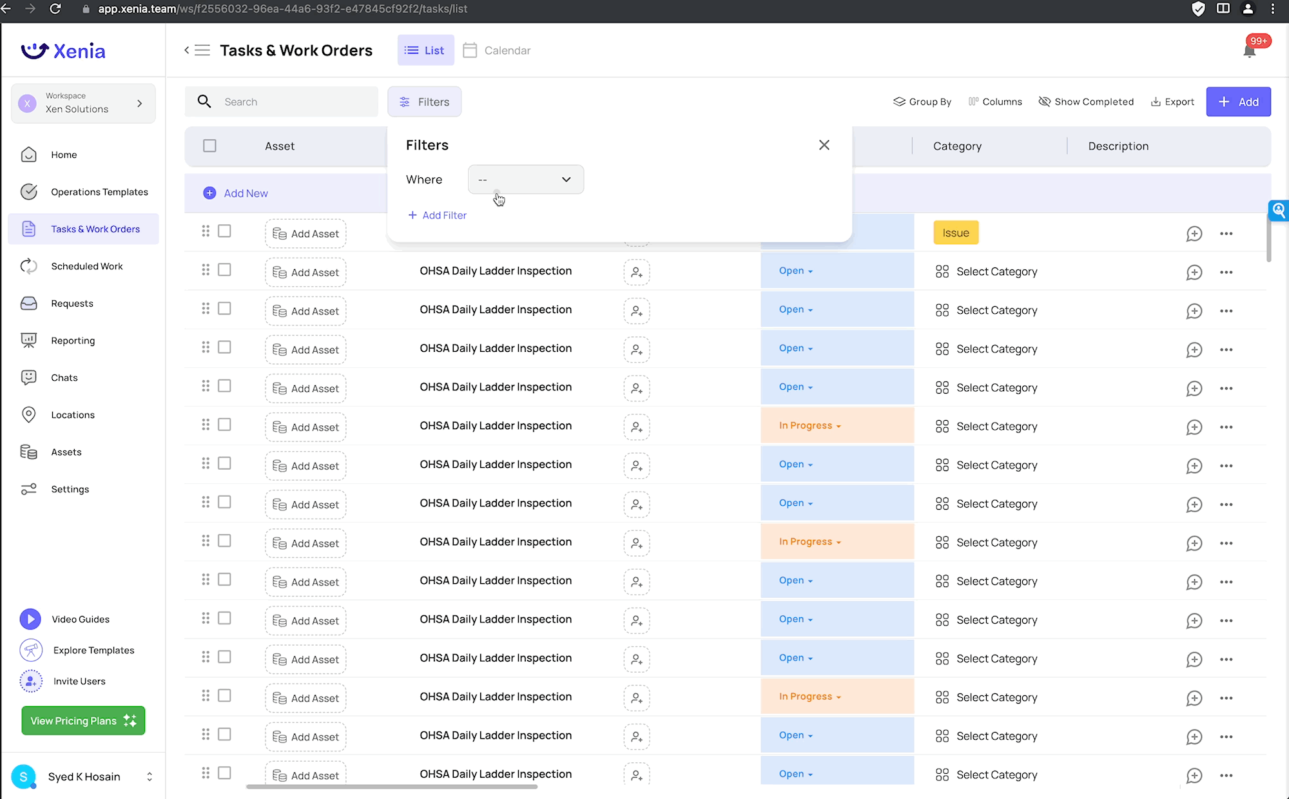Click View Pricing Plans button
This screenshot has width=1289, height=799.
(83, 720)
